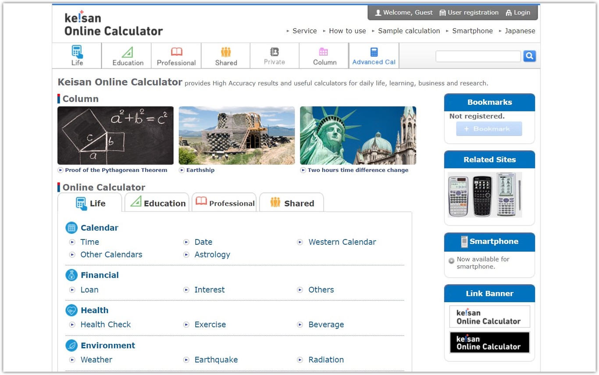This screenshot has height=375, width=599.
Task: Open the Statue of Liberty thumbnail
Action: coord(358,136)
